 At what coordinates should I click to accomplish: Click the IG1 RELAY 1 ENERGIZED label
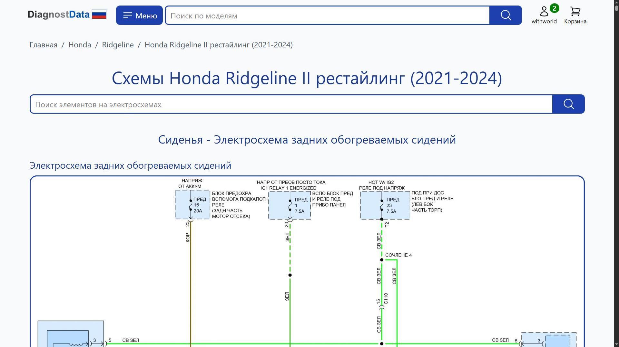(x=289, y=188)
